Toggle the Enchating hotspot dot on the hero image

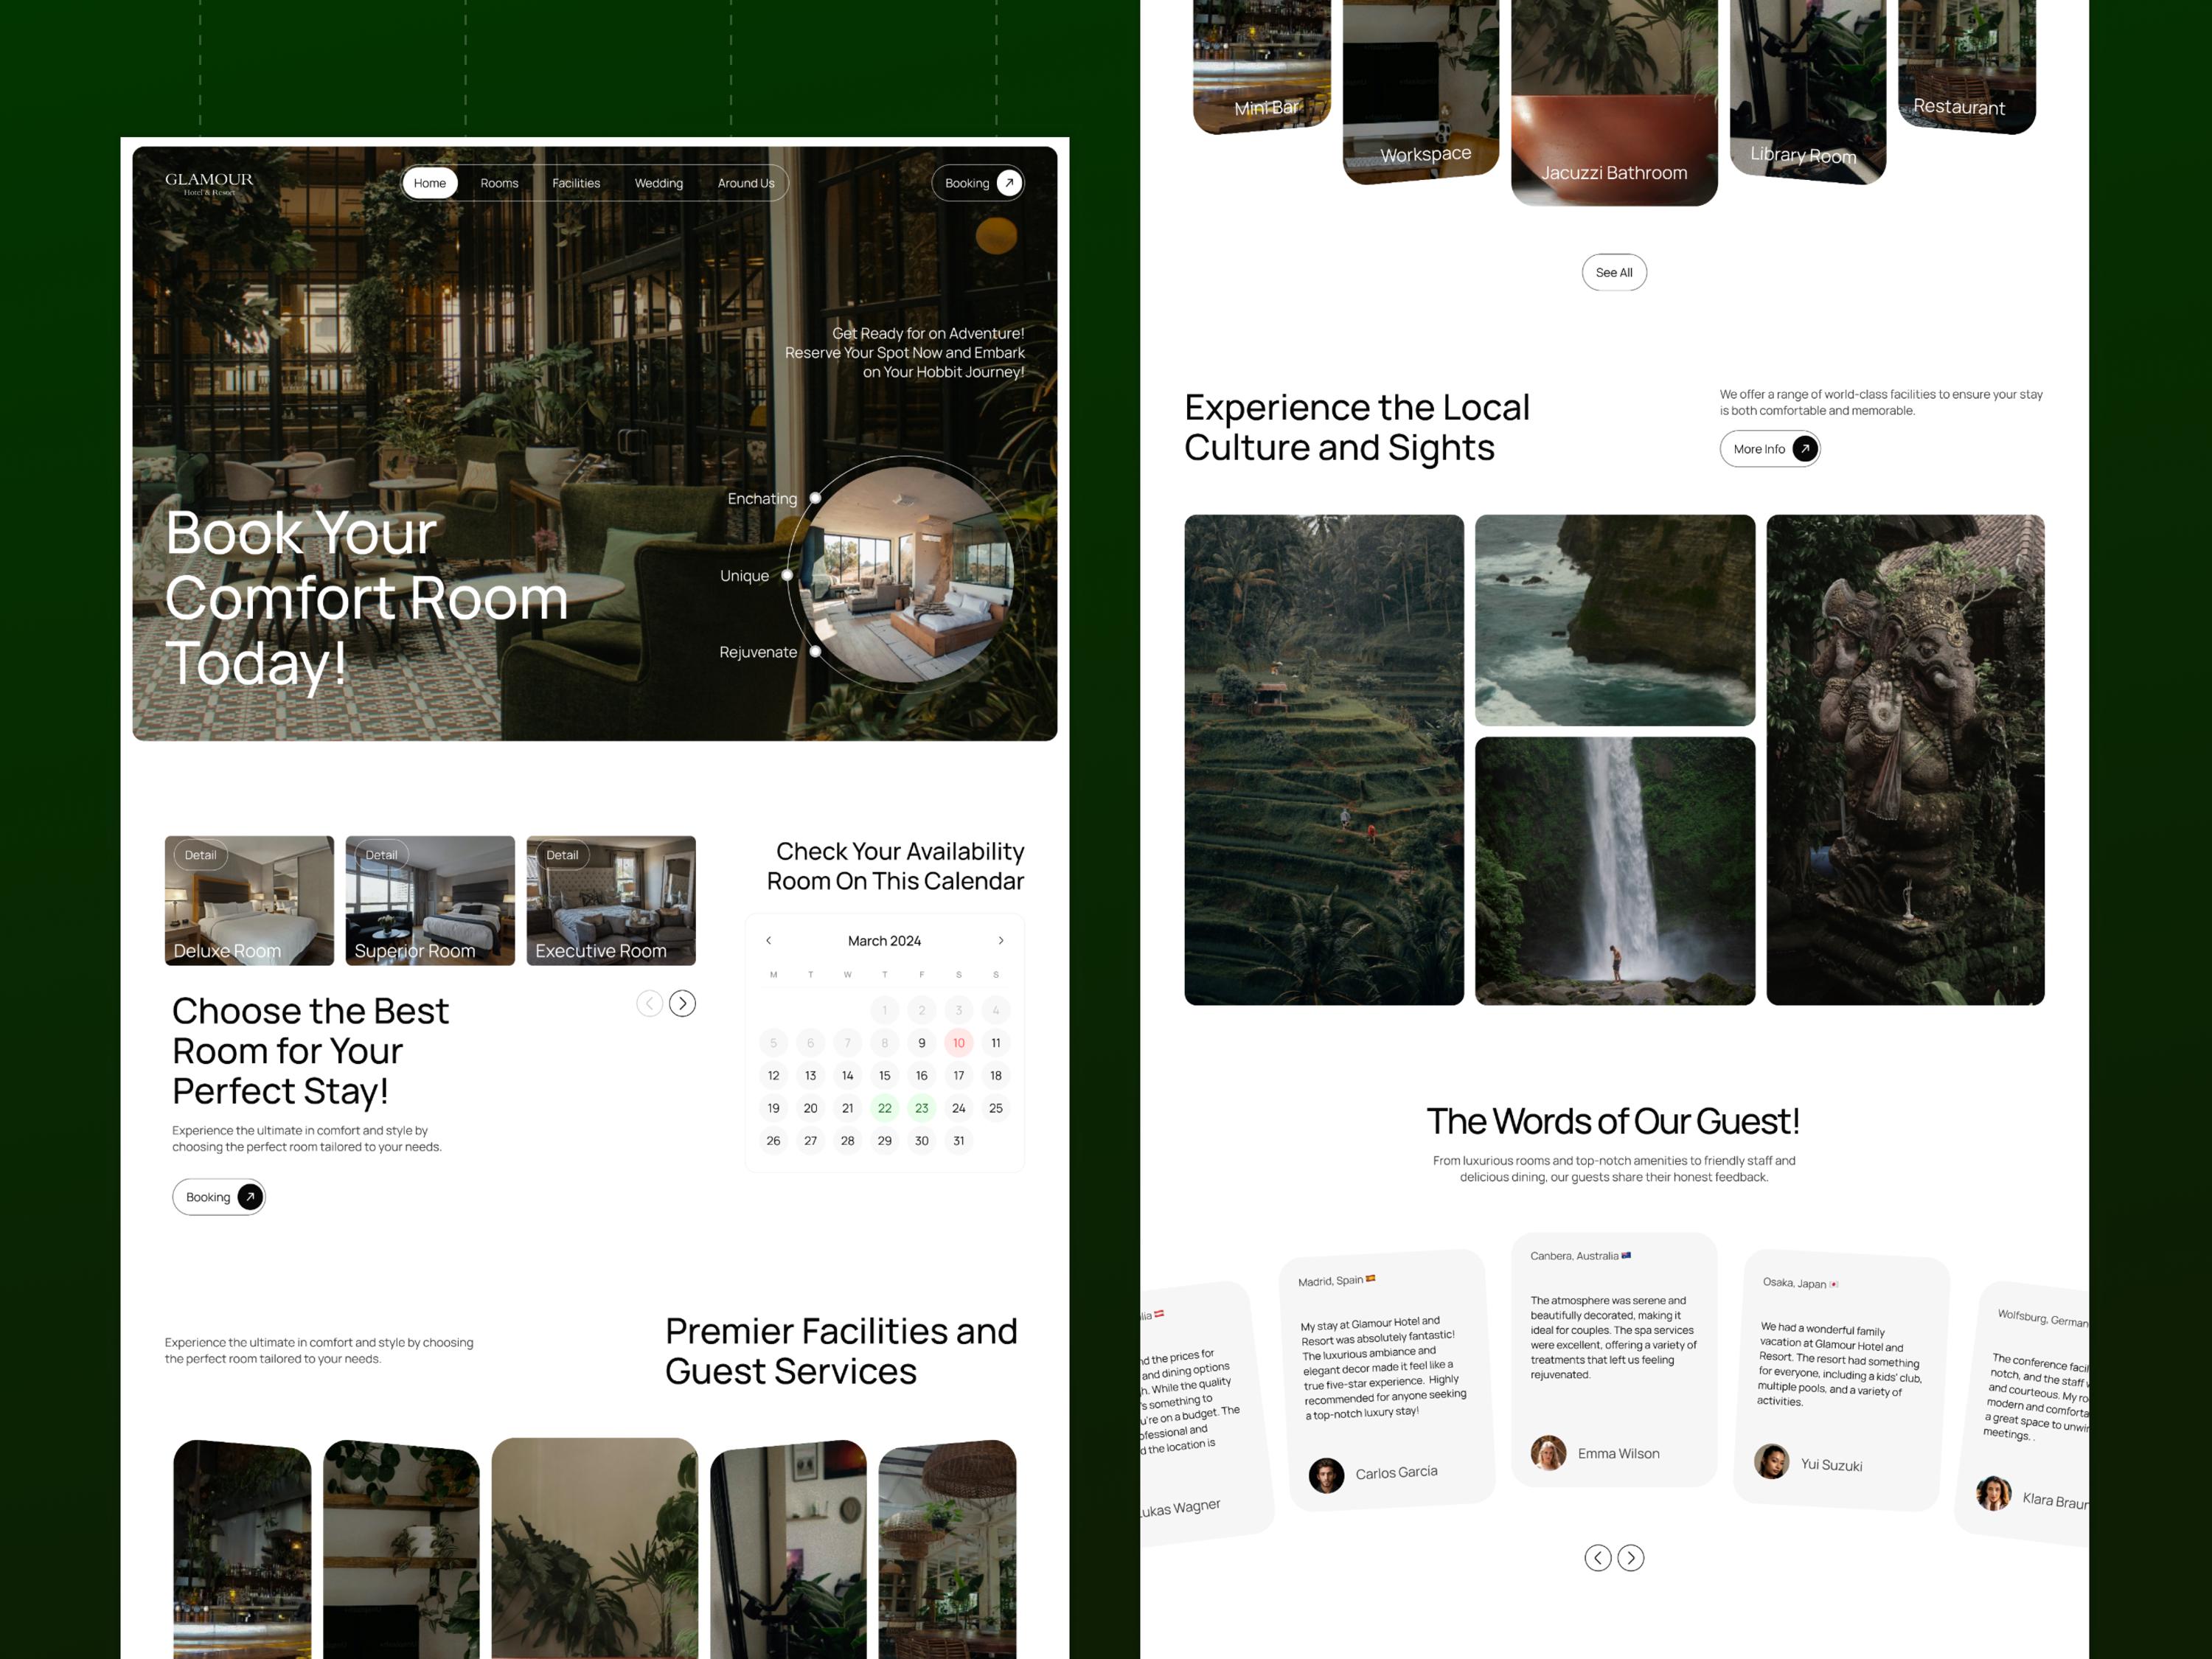click(x=817, y=498)
